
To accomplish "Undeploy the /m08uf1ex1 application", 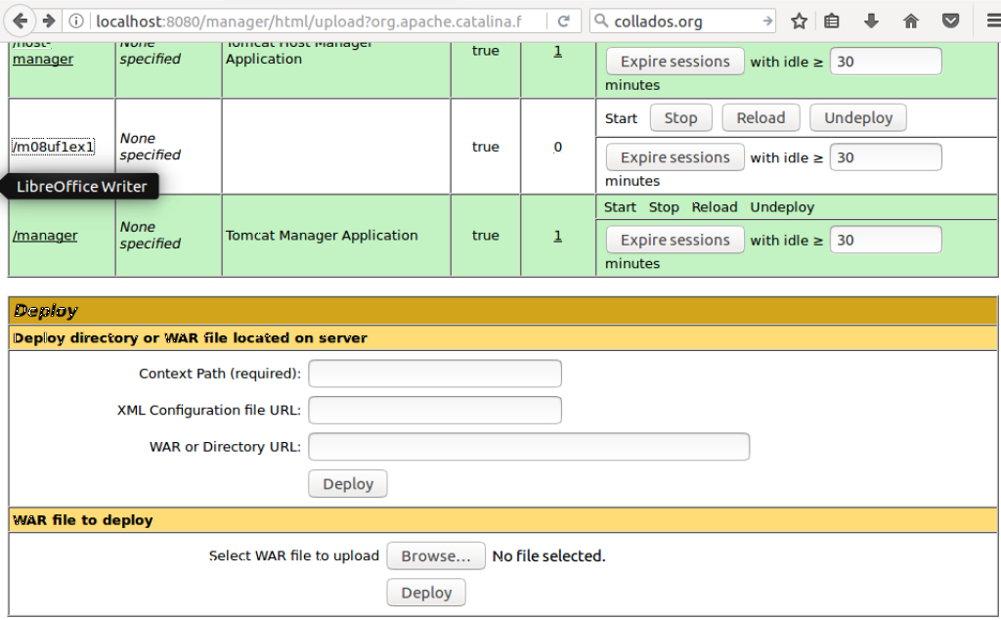I will pyautogui.click(x=858, y=118).
